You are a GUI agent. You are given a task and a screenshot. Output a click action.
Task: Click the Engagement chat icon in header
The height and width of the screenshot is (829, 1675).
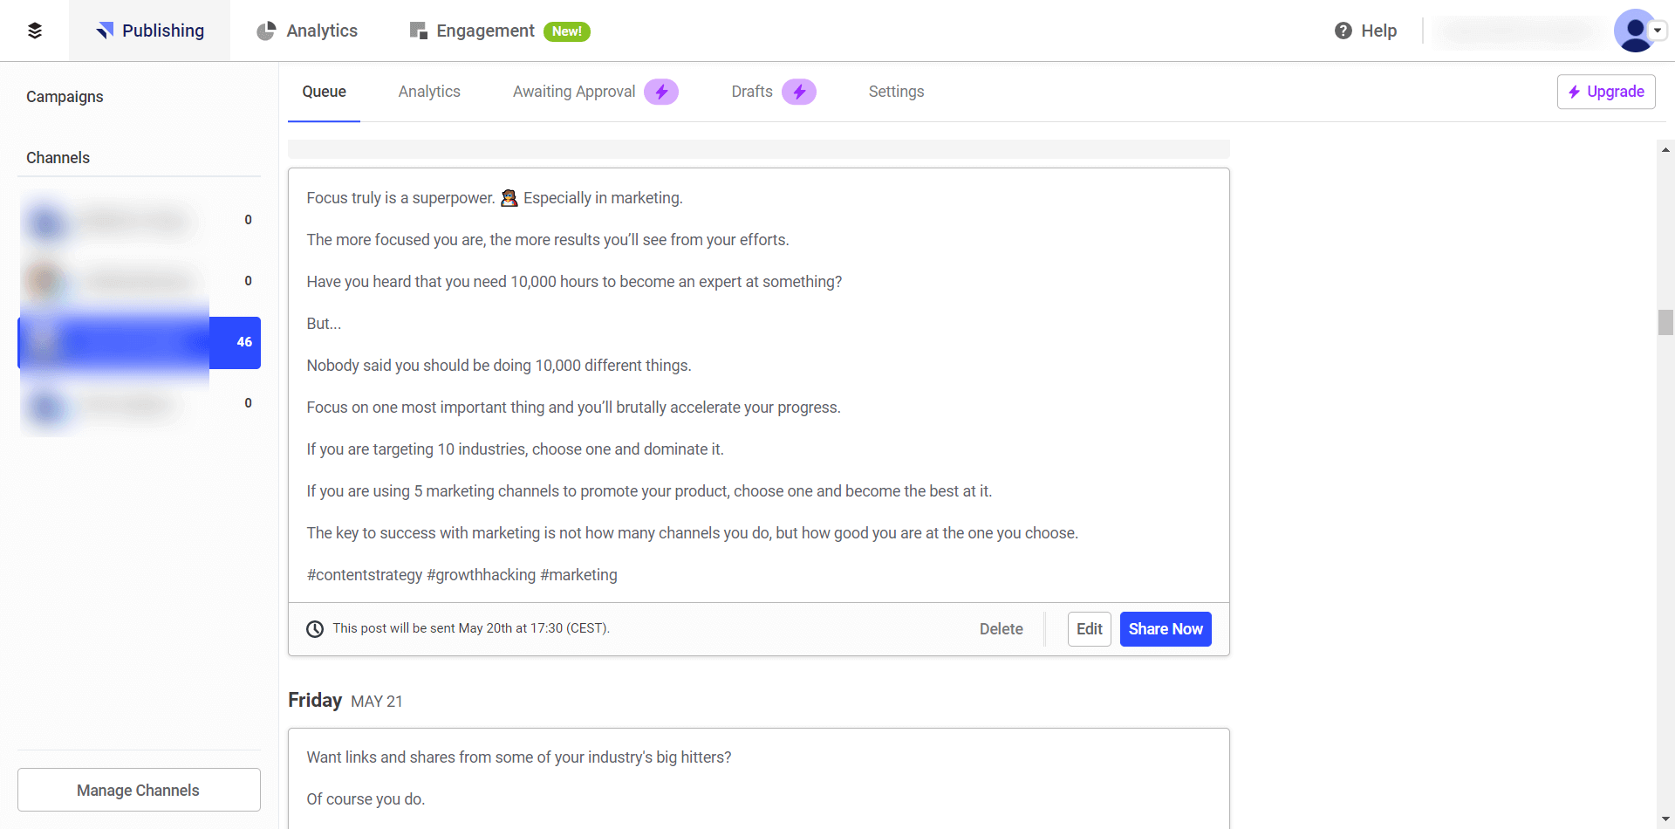419,31
